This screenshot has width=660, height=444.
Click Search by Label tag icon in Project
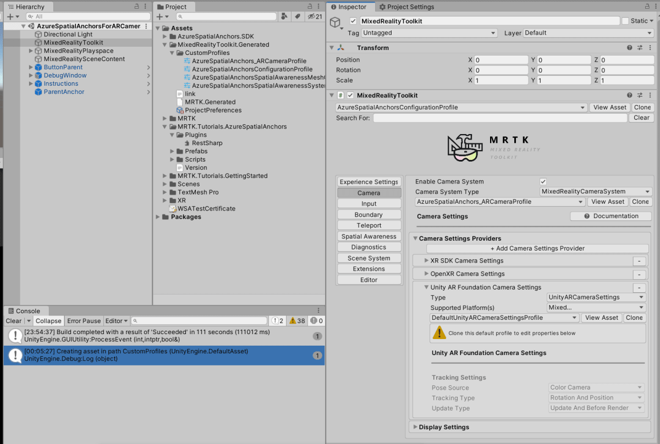[298, 16]
